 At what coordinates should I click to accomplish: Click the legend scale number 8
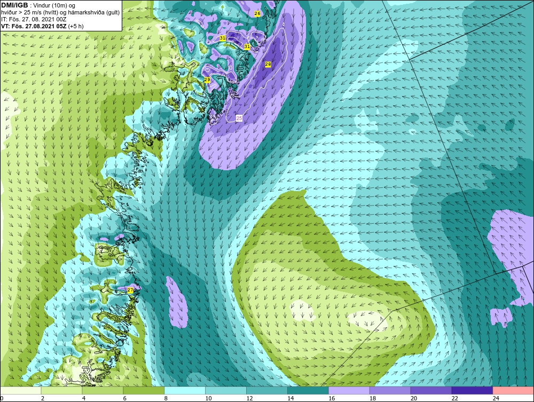click(166, 398)
